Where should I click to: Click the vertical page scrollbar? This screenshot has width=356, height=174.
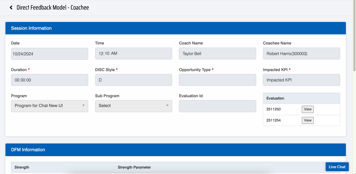click(x=354, y=36)
